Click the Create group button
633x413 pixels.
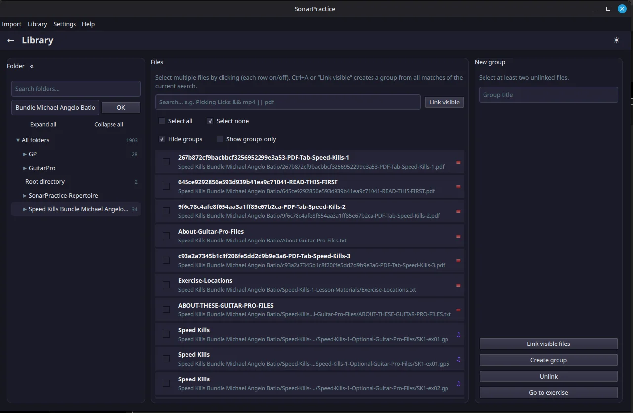click(x=549, y=360)
